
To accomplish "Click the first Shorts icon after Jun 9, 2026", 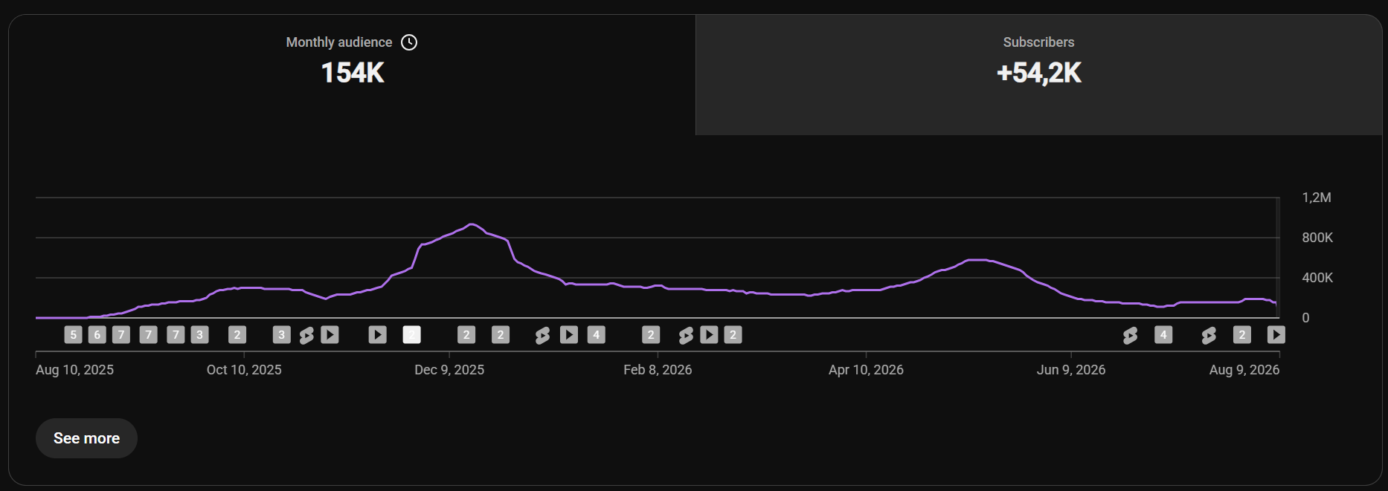I will (x=1131, y=336).
